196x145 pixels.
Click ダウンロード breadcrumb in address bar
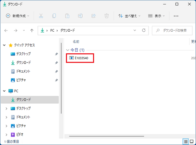(67, 30)
